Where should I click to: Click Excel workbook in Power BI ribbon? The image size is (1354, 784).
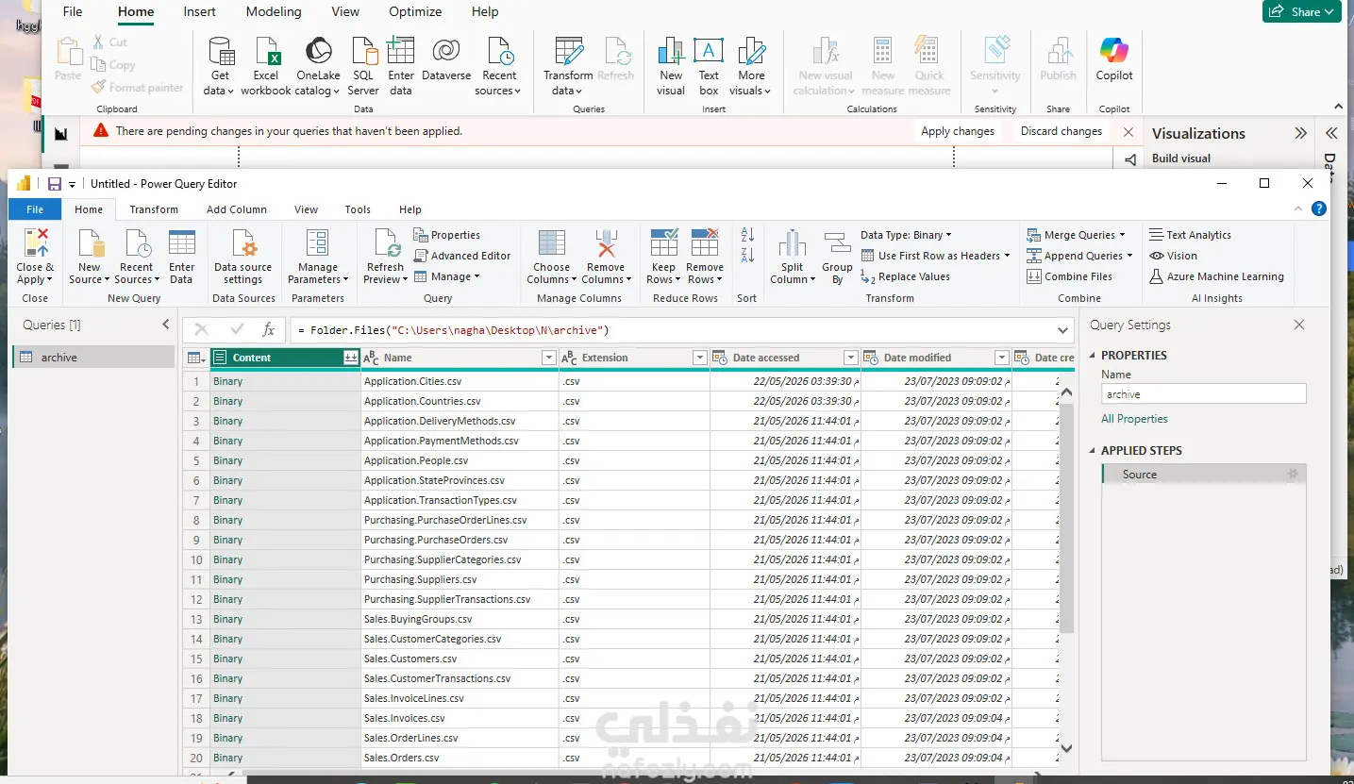pos(266,66)
